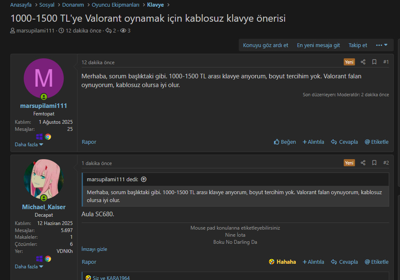Open marsupilami111's purple M avatar
400x280 pixels.
tap(44, 78)
